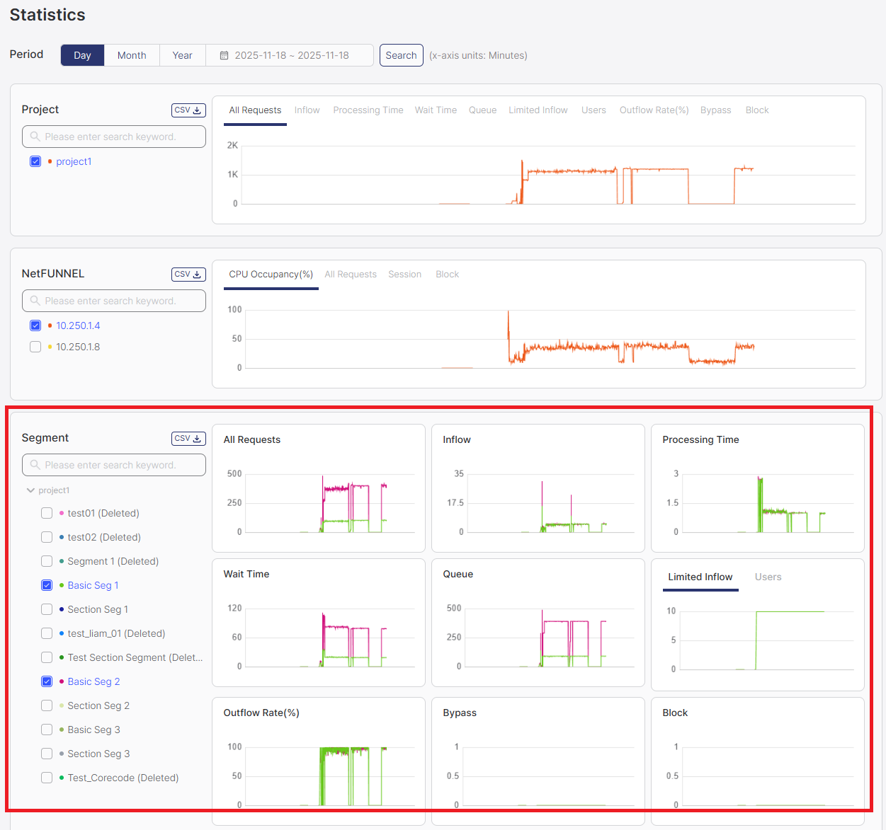Uncheck the 10.250.1.4 server checkbox
Viewport: 886px width, 830px height.
35,325
